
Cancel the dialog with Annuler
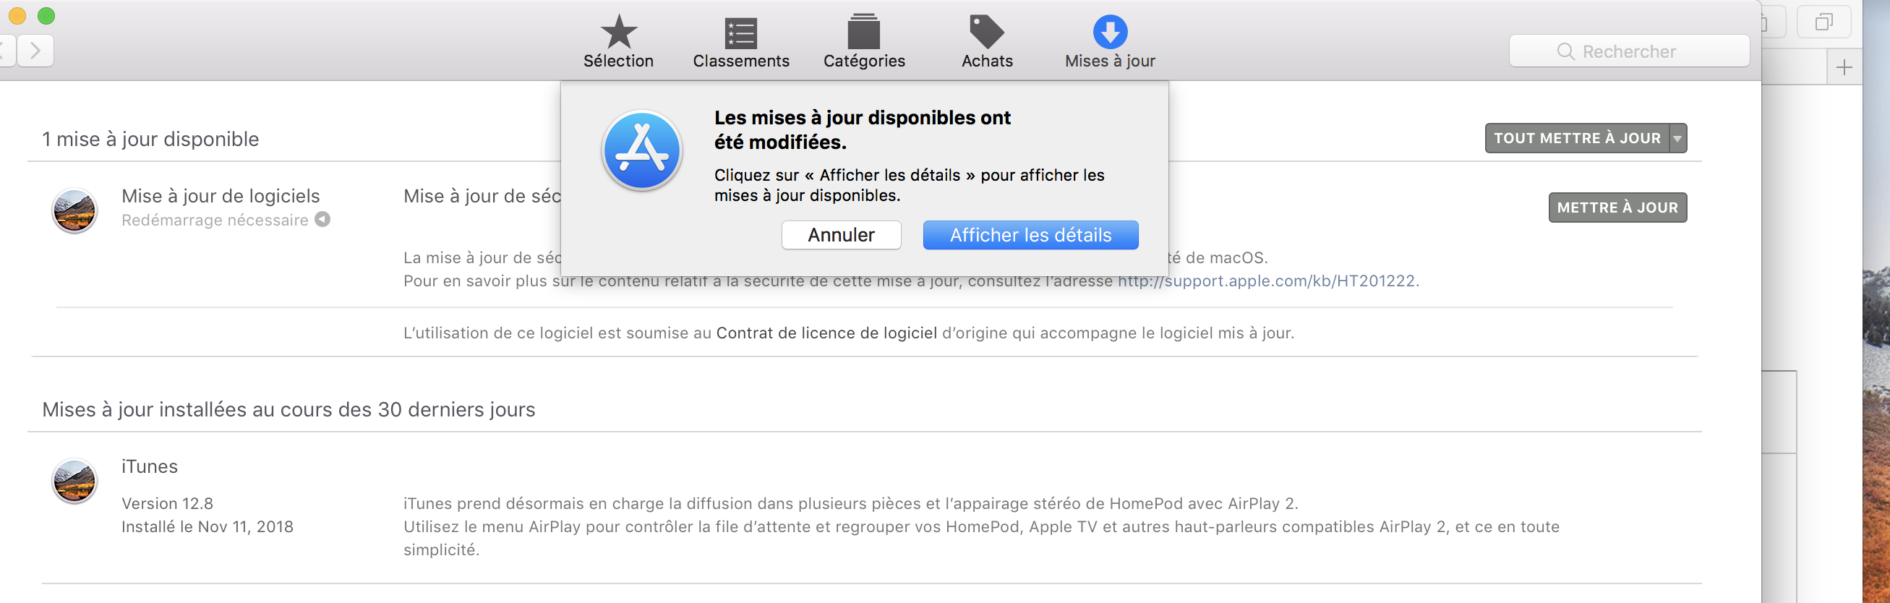pyautogui.click(x=841, y=235)
